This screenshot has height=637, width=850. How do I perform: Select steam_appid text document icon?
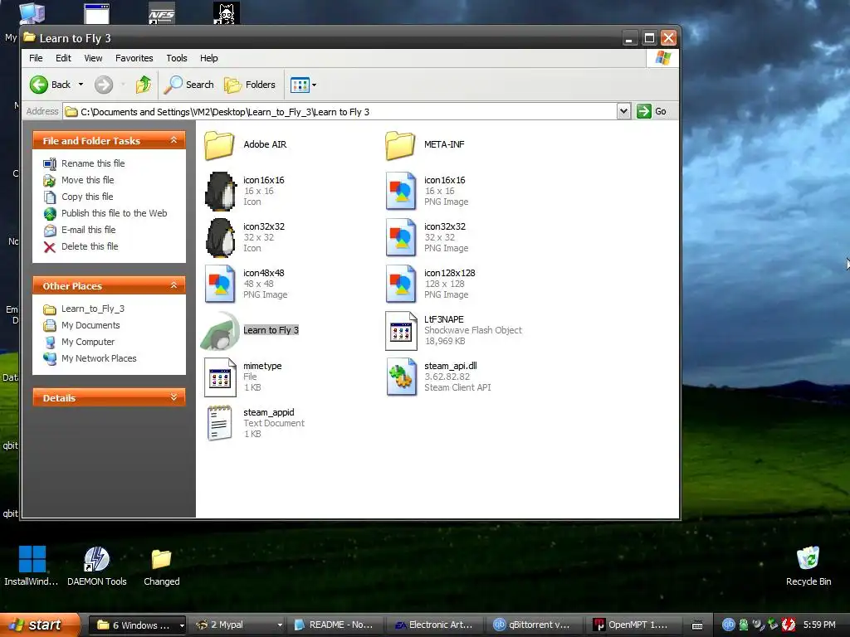tap(219, 423)
